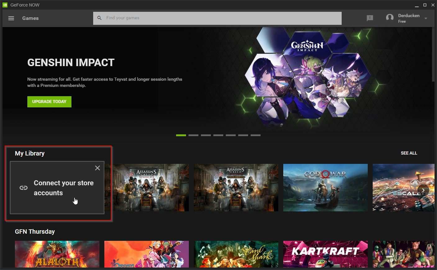Open SEE ALL for My Library
This screenshot has height=270, width=437.
tap(409, 153)
